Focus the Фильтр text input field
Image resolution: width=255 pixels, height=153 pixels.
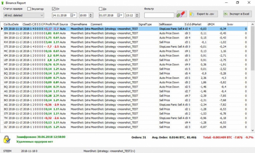pos(159,15)
